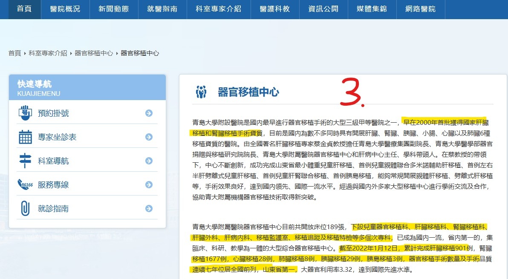Click the 專家坐診表 calendar icon
This screenshot has width=508, height=279.
[25, 137]
